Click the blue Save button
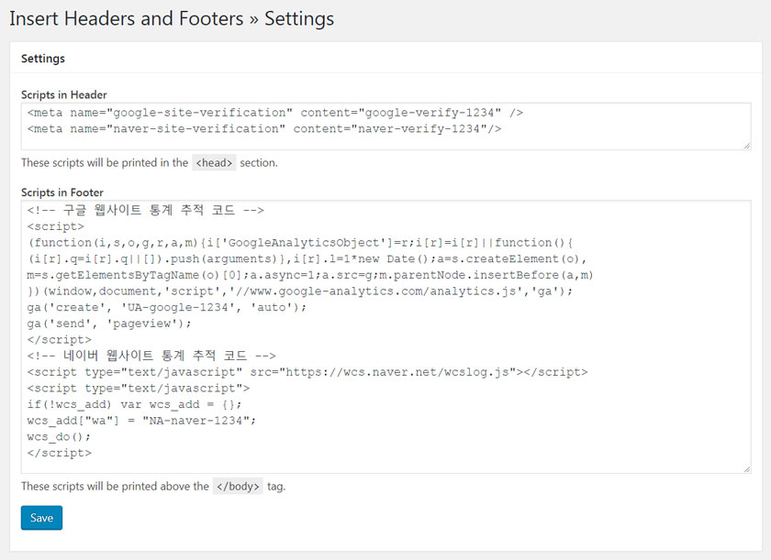Screen dimensions: 771x560 [41, 518]
